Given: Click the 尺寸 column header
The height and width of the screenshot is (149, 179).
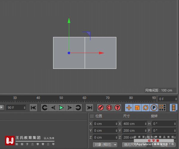Looking at the screenshot, I should 126,116.
